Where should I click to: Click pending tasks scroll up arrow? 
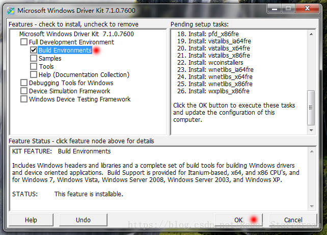311,34
